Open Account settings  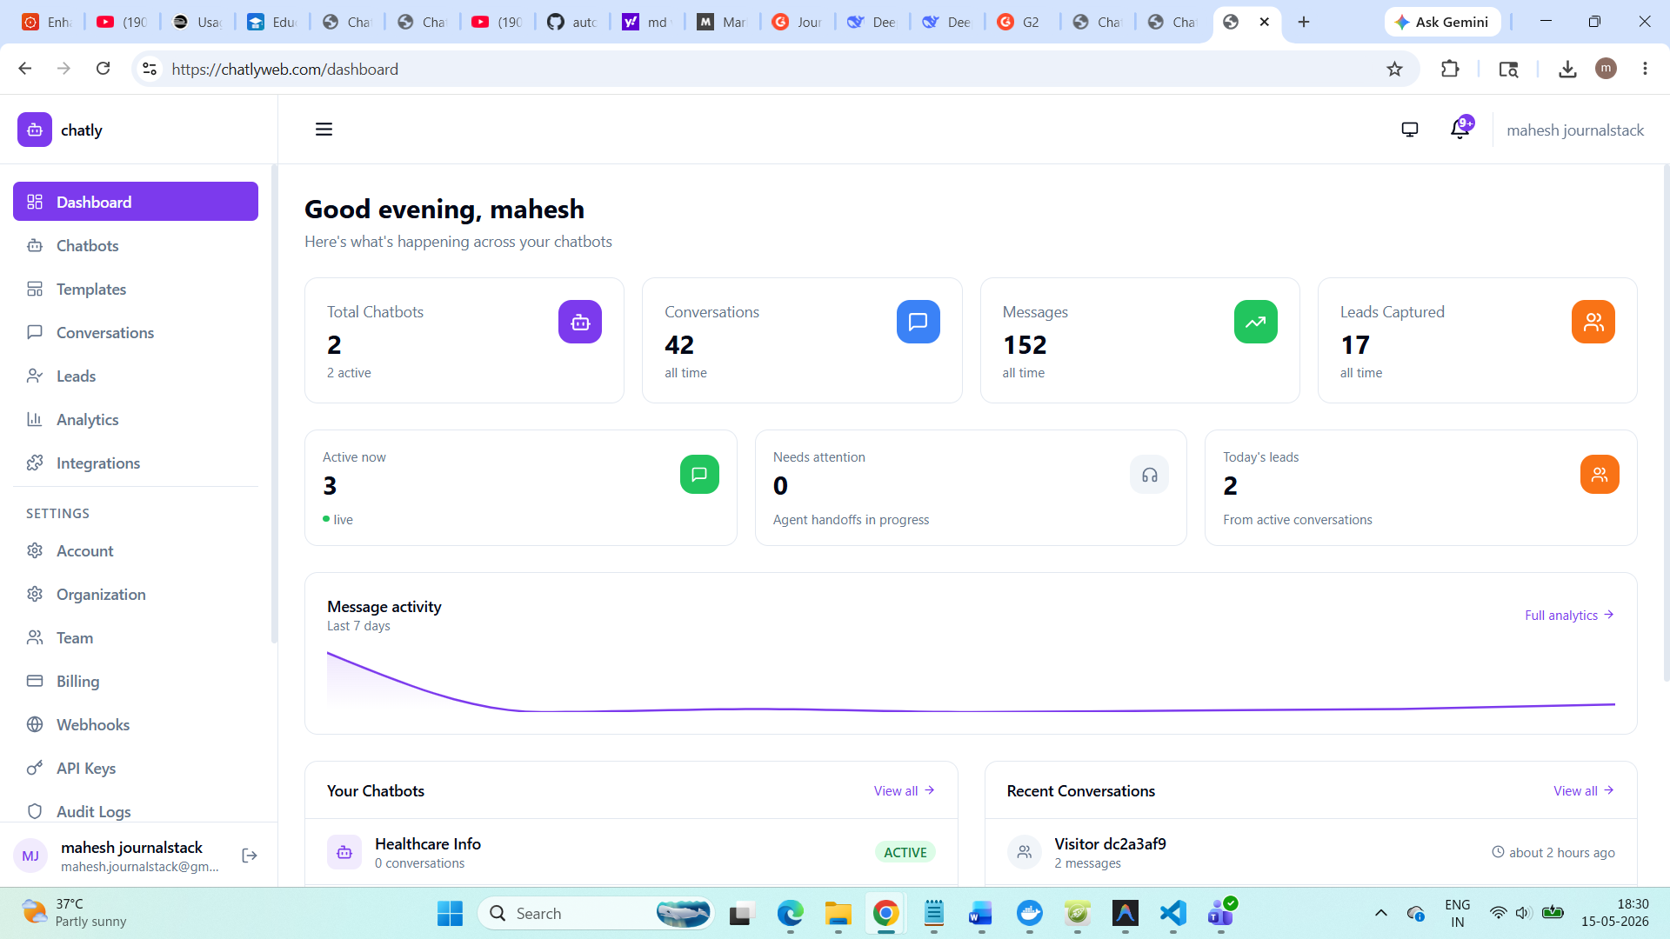(136, 551)
